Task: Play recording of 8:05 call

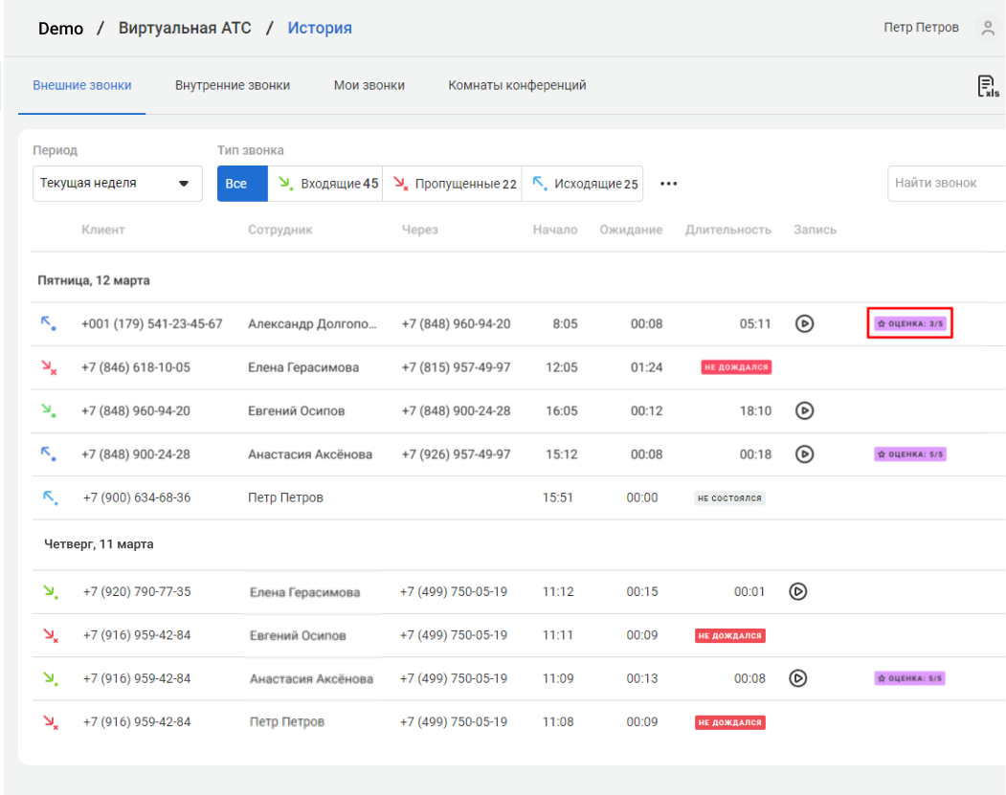Action: [x=805, y=323]
